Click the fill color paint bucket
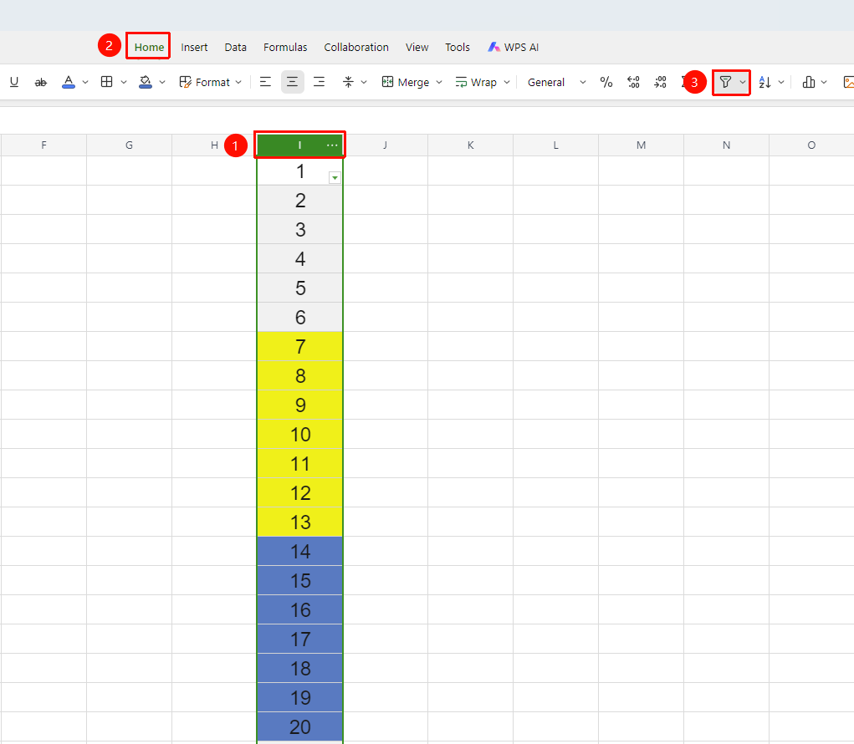 [x=145, y=82]
